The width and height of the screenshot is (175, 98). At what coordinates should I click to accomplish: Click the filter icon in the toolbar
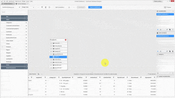coord(42,7)
